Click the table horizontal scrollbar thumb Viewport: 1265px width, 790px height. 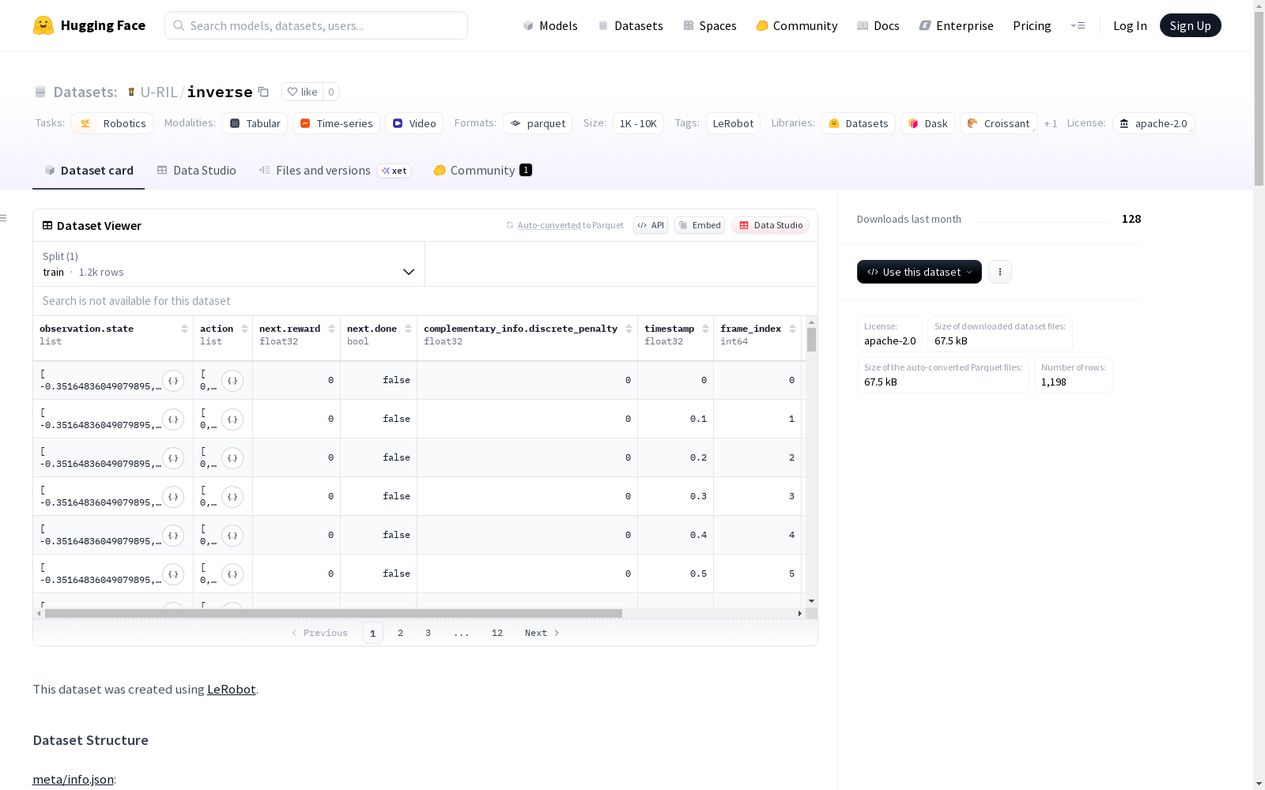click(333, 613)
